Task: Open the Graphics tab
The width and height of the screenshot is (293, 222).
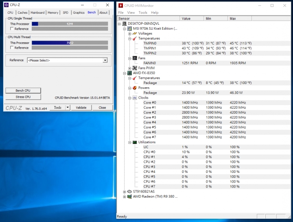Action: [x=79, y=13]
